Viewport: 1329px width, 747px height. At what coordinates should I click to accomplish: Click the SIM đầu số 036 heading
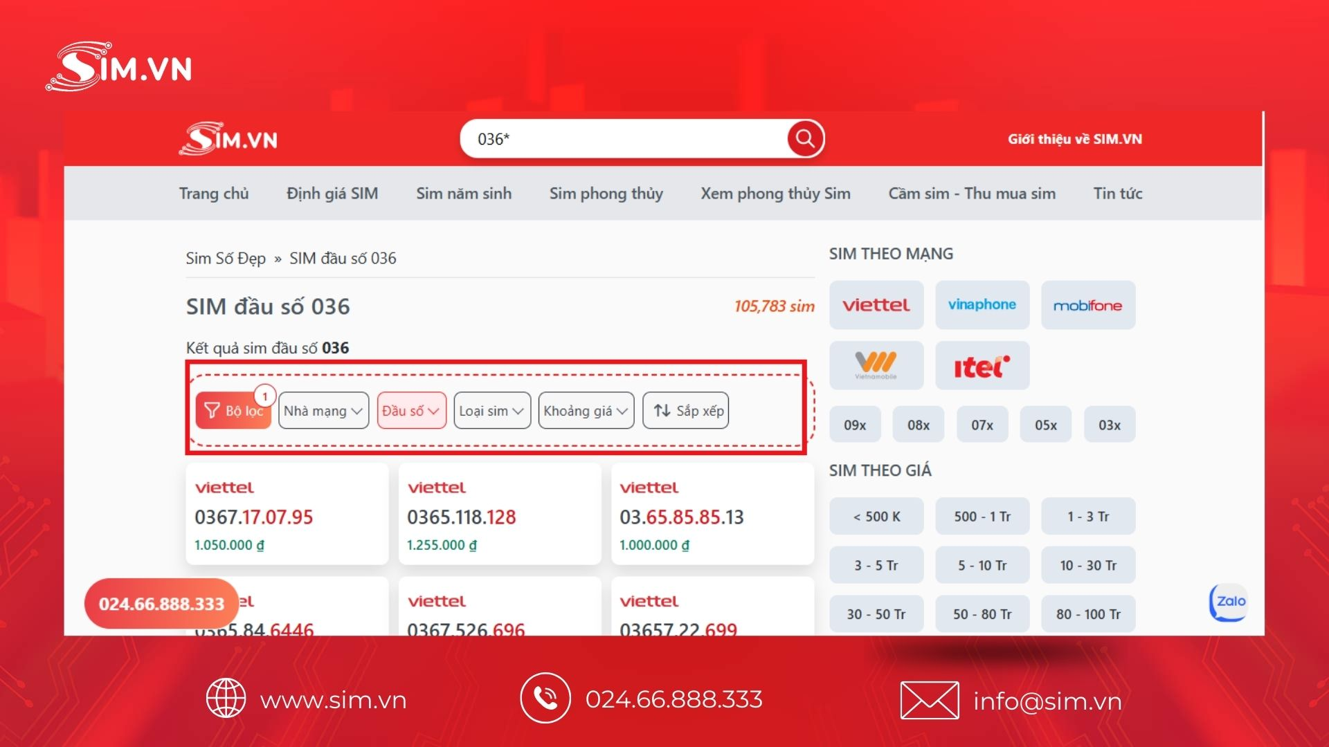click(268, 306)
